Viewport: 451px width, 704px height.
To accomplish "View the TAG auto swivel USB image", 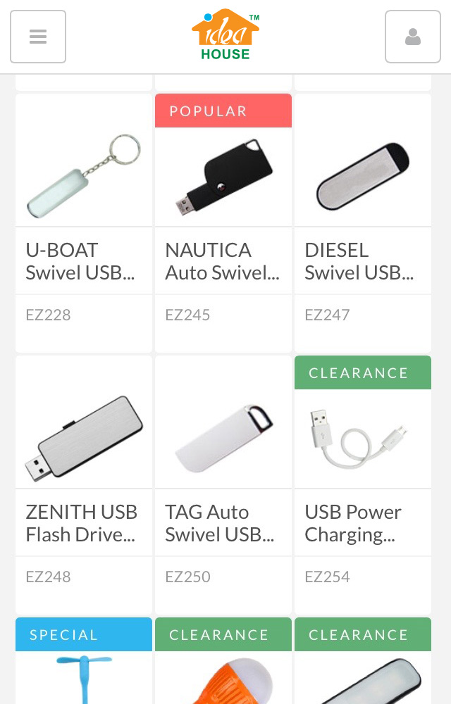I will [x=223, y=439].
